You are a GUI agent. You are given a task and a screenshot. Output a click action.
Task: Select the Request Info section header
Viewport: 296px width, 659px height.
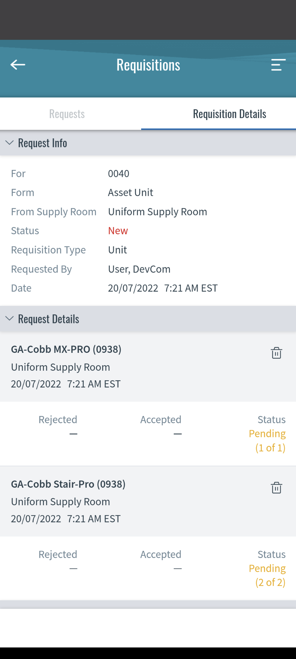pyautogui.click(x=148, y=143)
